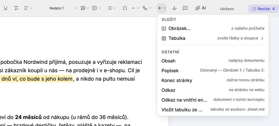Close the plus insert menu button

click(162, 8)
